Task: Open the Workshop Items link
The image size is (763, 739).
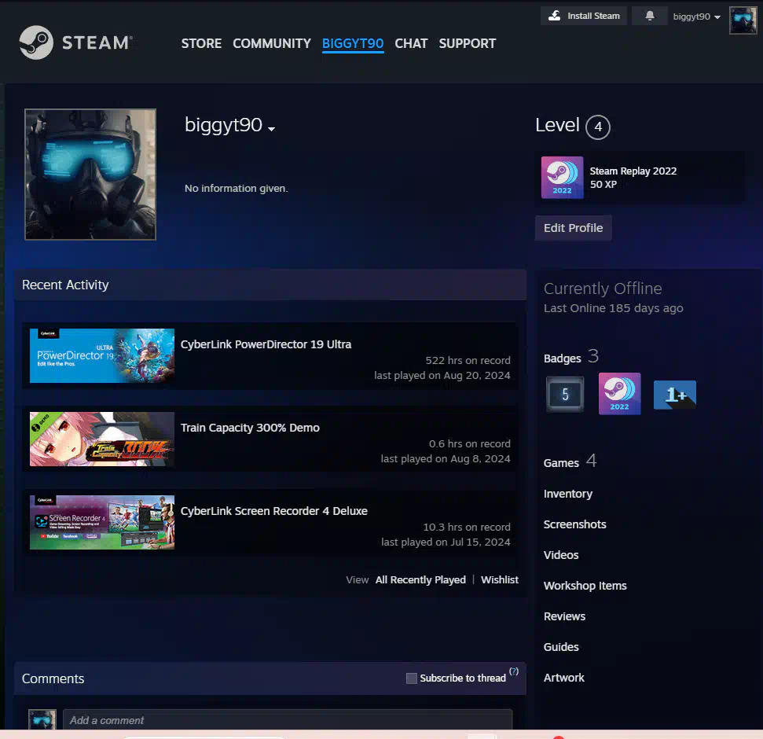Action: (585, 586)
